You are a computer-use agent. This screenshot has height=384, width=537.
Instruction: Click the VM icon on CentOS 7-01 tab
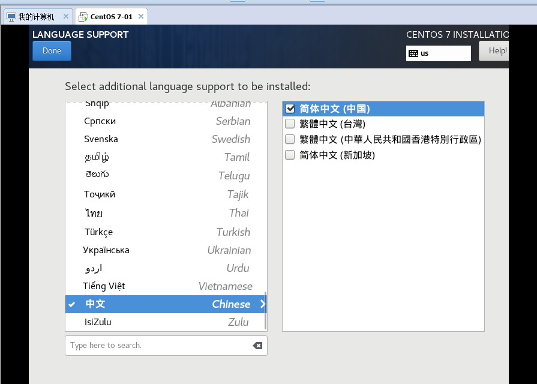coord(83,17)
